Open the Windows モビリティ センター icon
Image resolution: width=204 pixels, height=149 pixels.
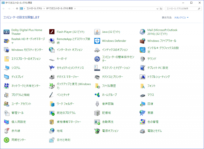pos(6,50)
